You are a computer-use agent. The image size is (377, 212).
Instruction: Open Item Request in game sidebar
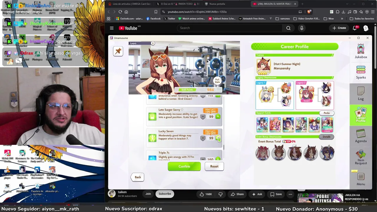pos(361,158)
